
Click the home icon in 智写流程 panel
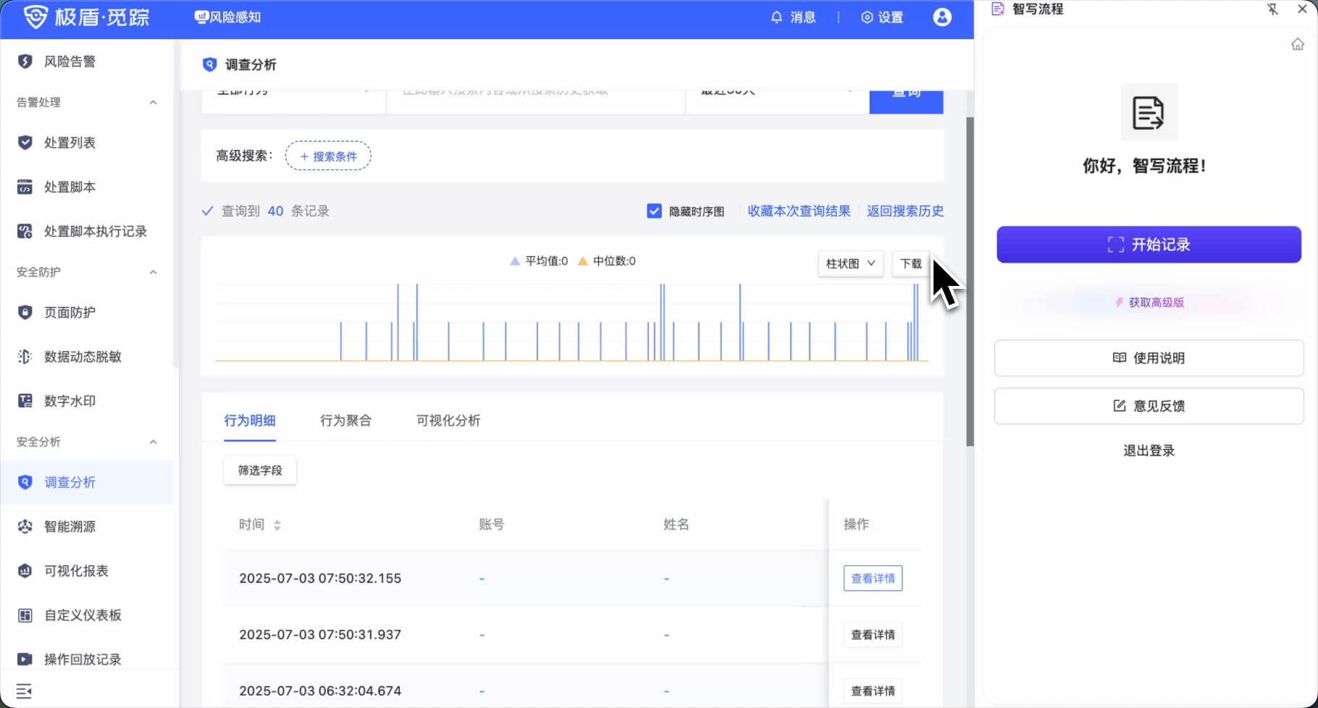1297,45
